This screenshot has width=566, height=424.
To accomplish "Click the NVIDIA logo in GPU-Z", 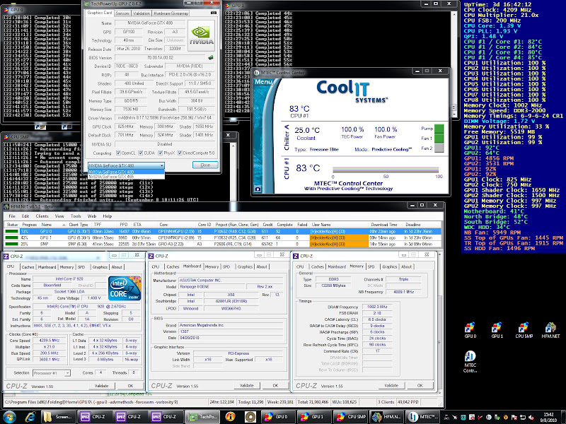I will click(201, 36).
